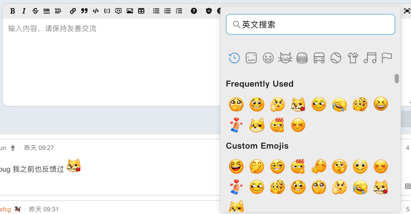This screenshot has height=214, width=411.
Task: Create a numbered list
Action: (x=168, y=11)
